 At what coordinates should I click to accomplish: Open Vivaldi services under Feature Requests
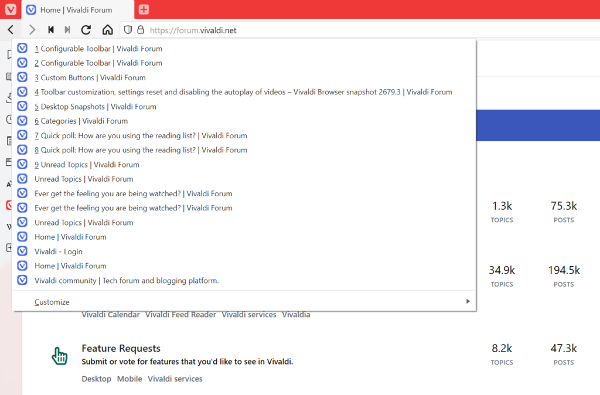(x=175, y=379)
